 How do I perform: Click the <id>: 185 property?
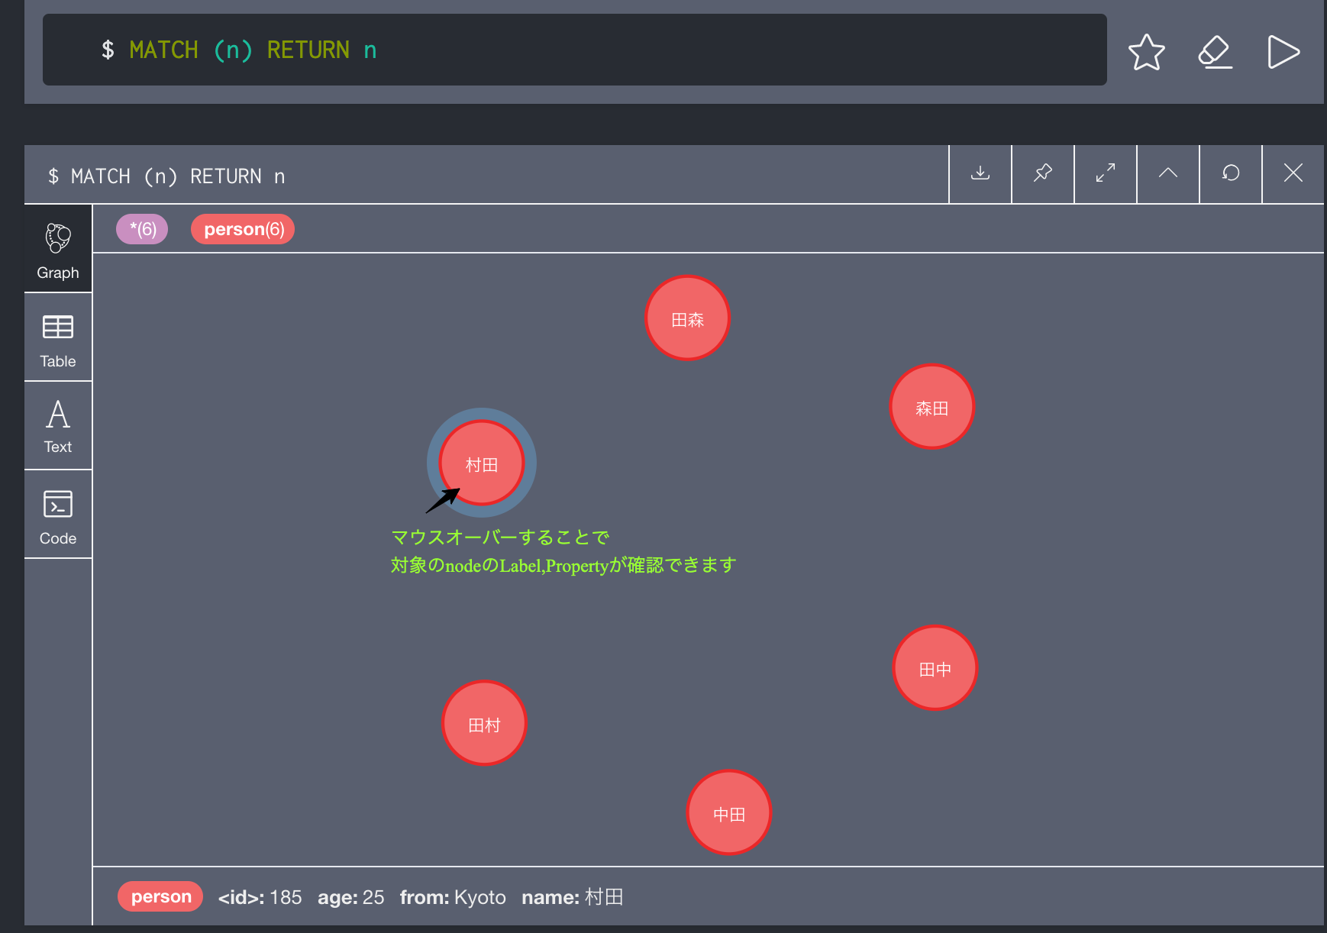(x=260, y=897)
